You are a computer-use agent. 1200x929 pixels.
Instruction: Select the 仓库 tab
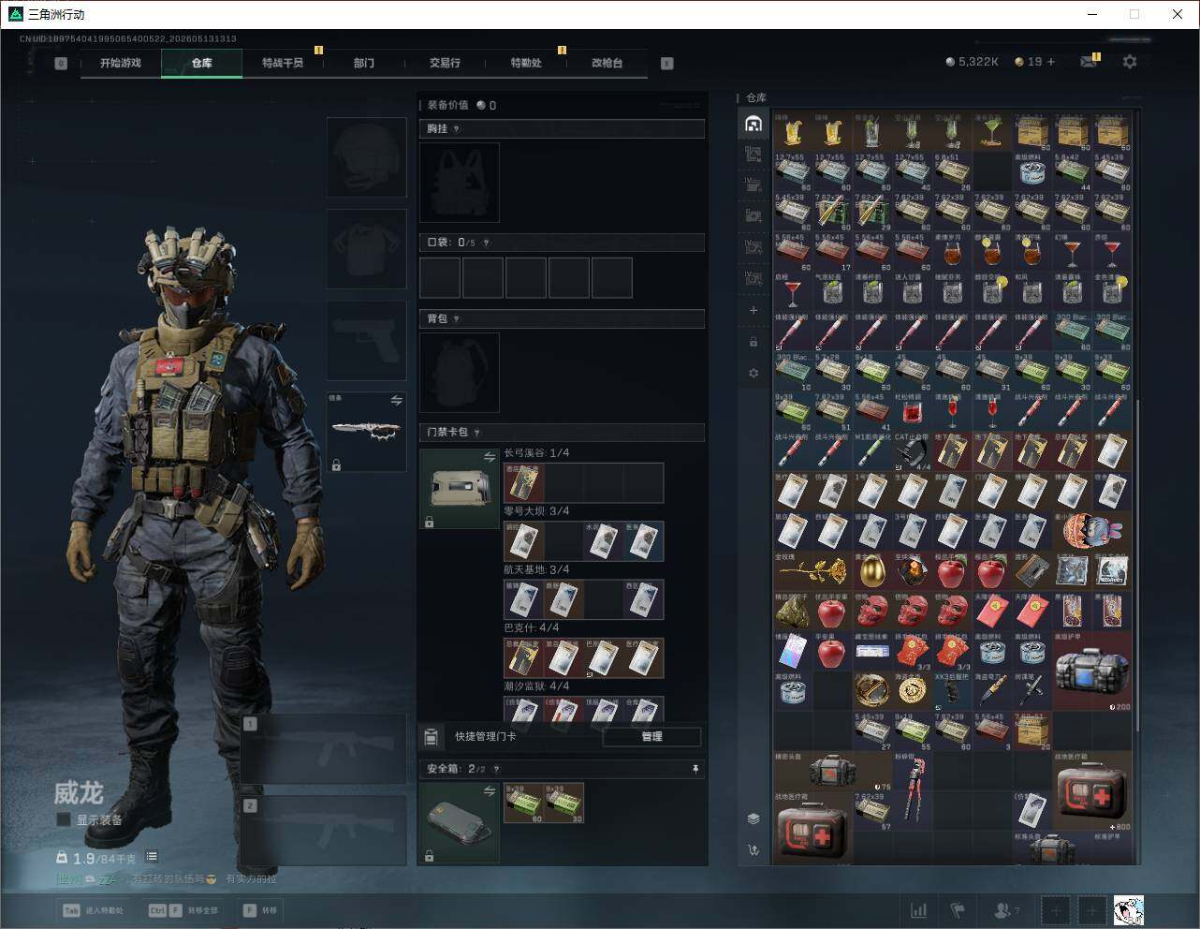point(201,63)
